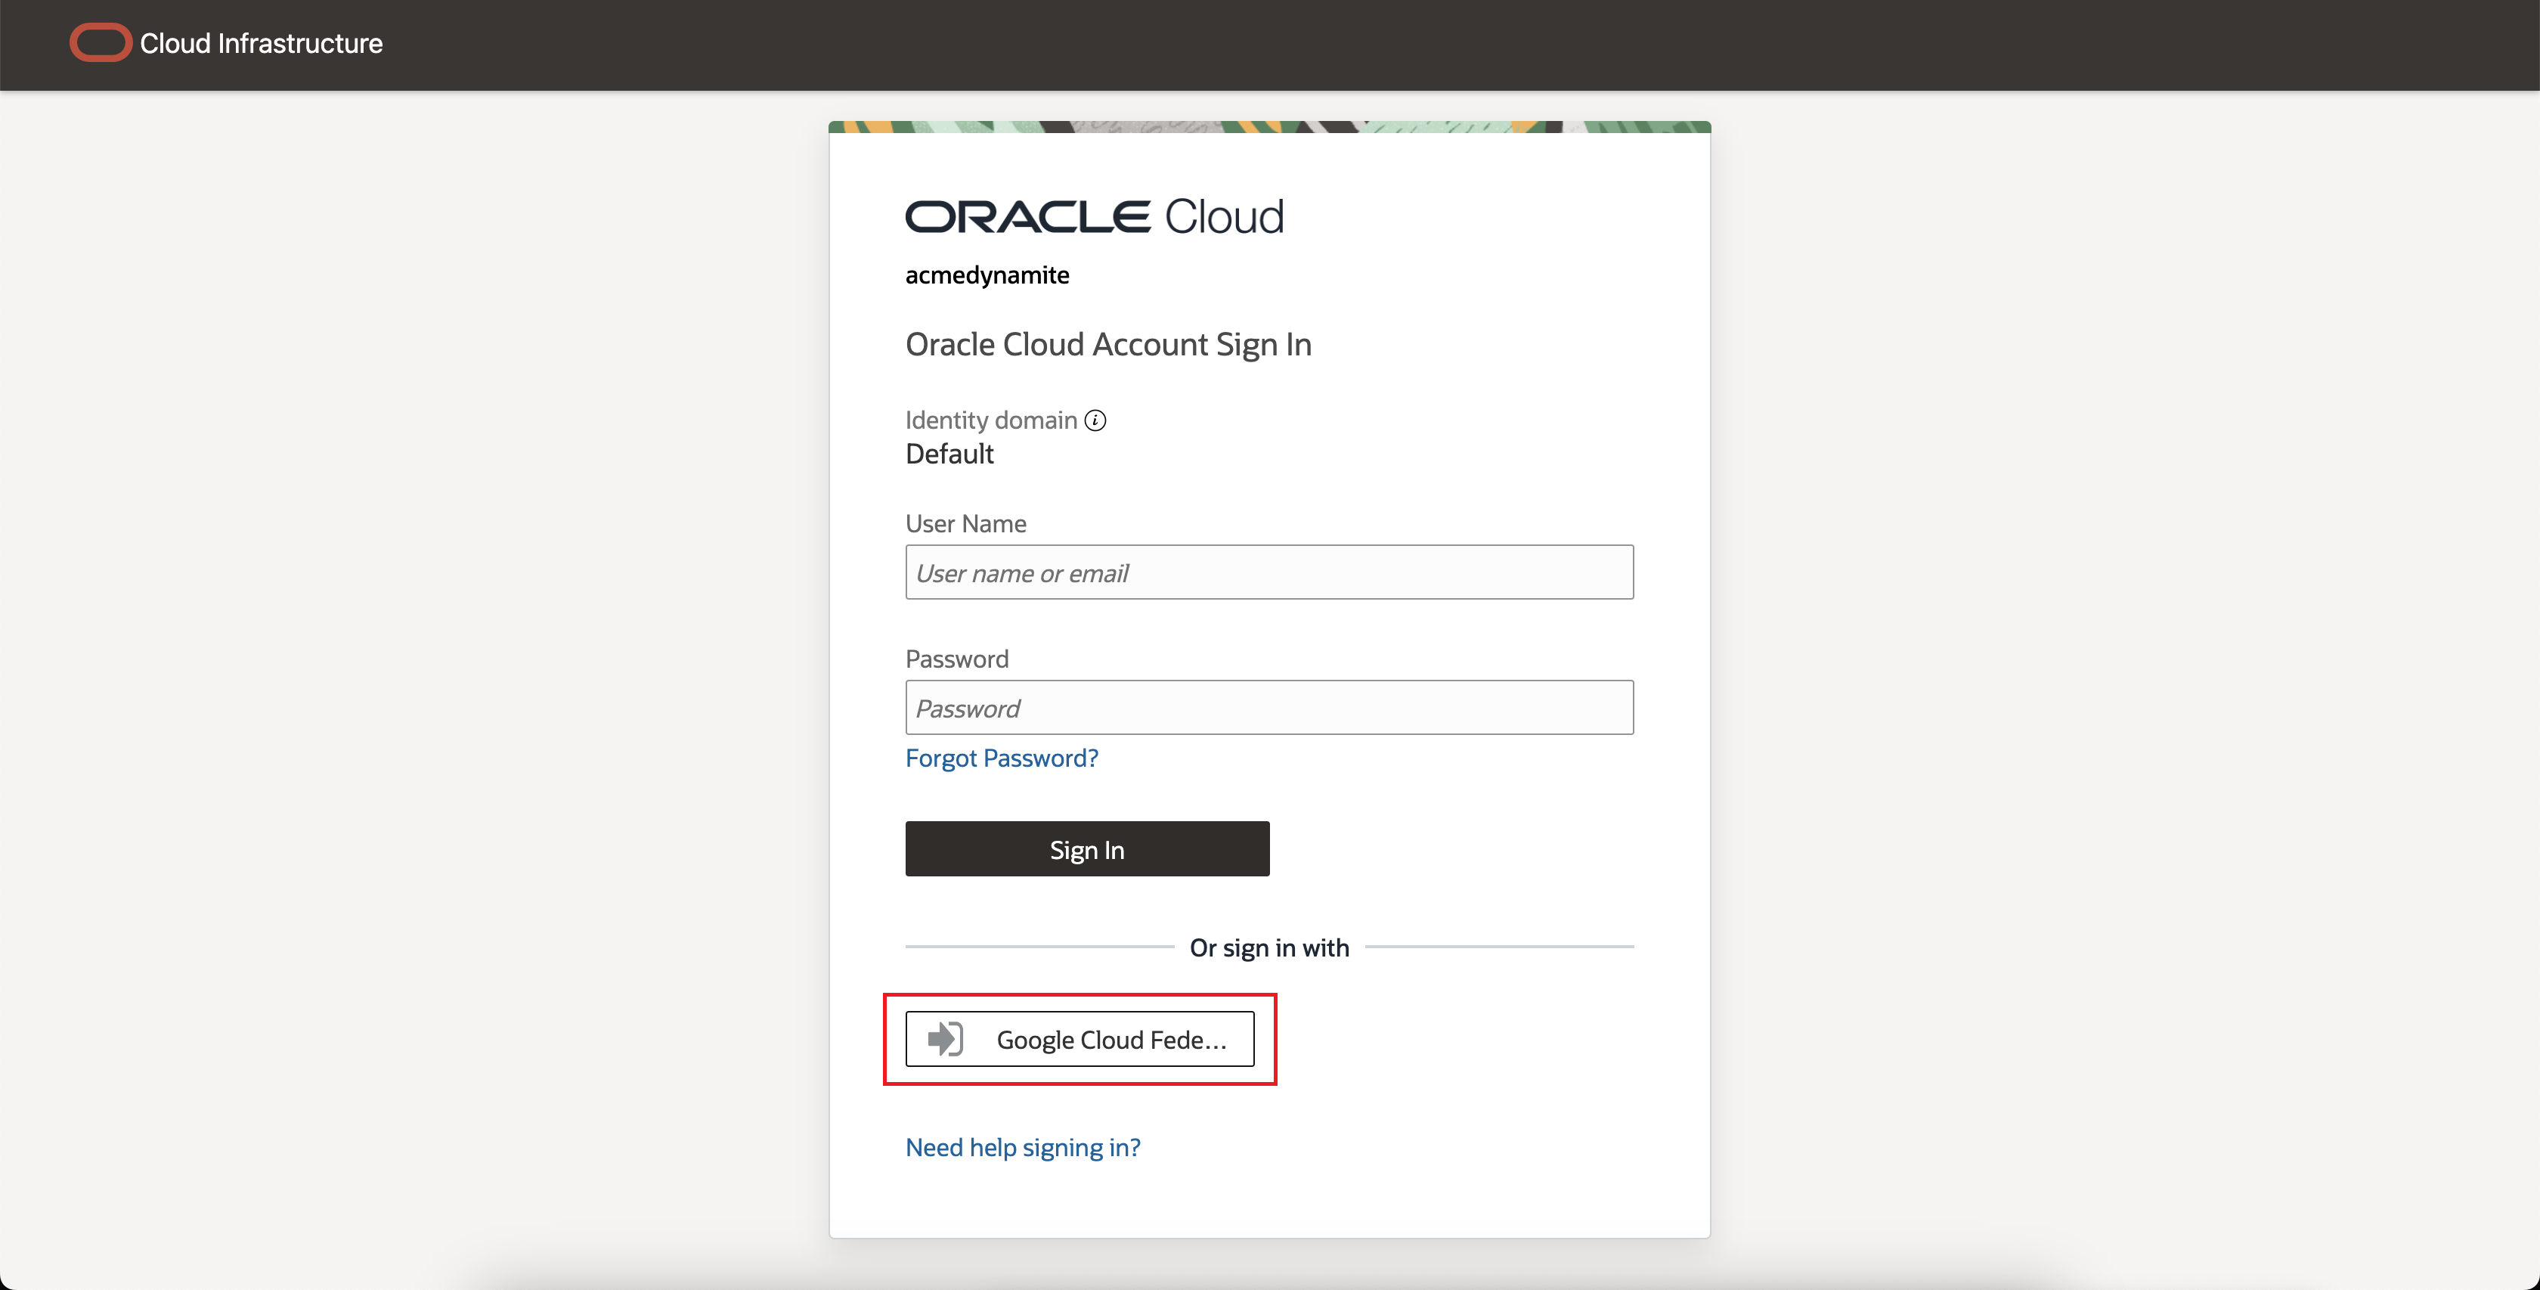
Task: Click the Cloud Infrastructure title in the top bar
Action: click(x=262, y=43)
